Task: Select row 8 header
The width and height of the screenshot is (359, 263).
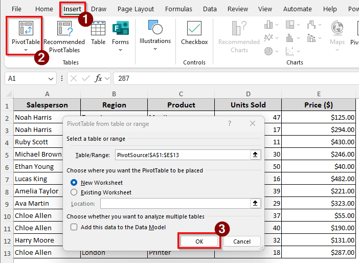Action: point(7,191)
